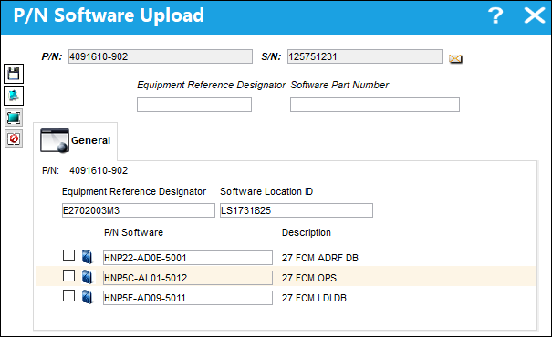
Task: Open the help question mark
Action: [x=495, y=15]
